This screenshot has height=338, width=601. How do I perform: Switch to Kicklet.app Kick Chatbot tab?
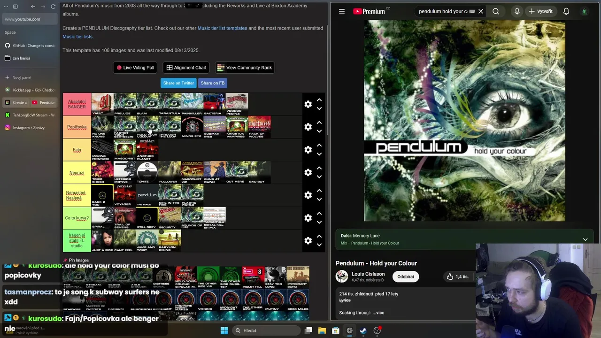point(30,90)
